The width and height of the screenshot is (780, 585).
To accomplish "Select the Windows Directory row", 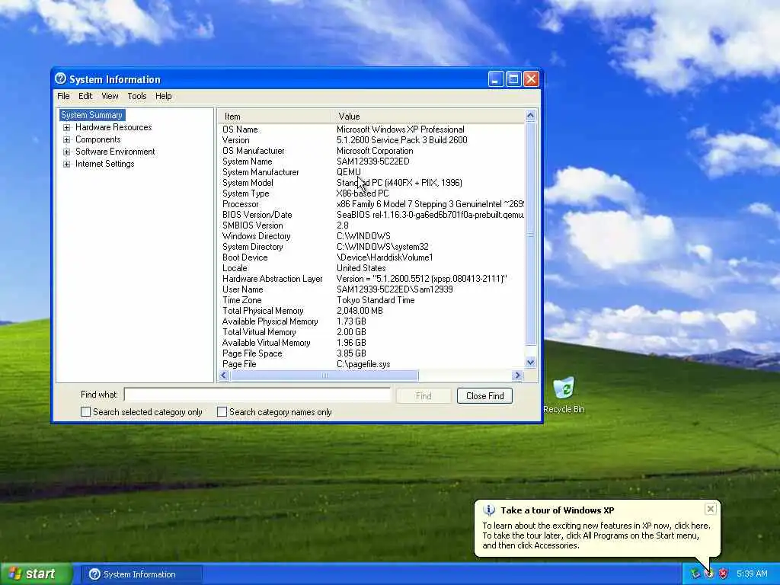I will (x=371, y=236).
